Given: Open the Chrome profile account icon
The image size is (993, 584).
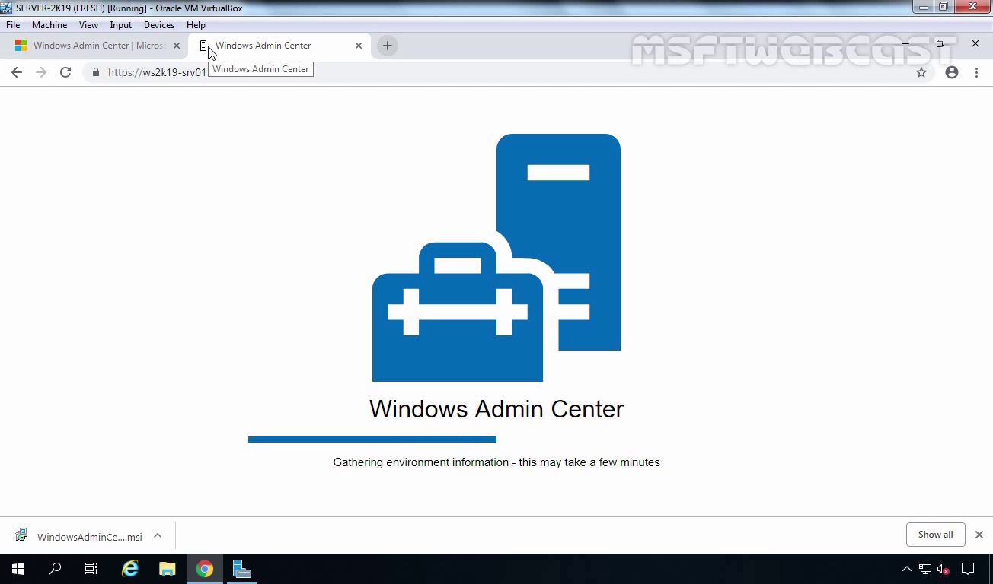Looking at the screenshot, I should pyautogui.click(x=952, y=72).
